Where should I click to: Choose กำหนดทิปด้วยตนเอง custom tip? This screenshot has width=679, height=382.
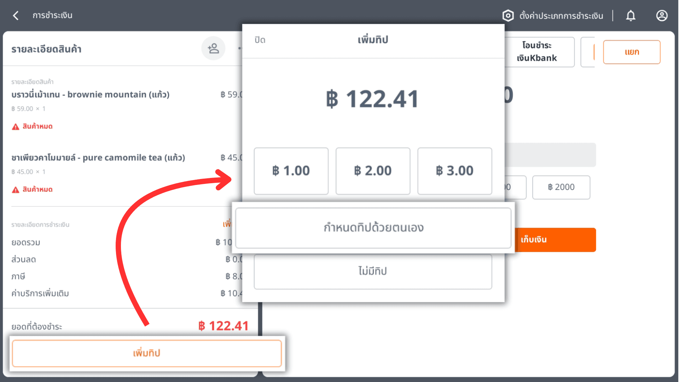373,228
